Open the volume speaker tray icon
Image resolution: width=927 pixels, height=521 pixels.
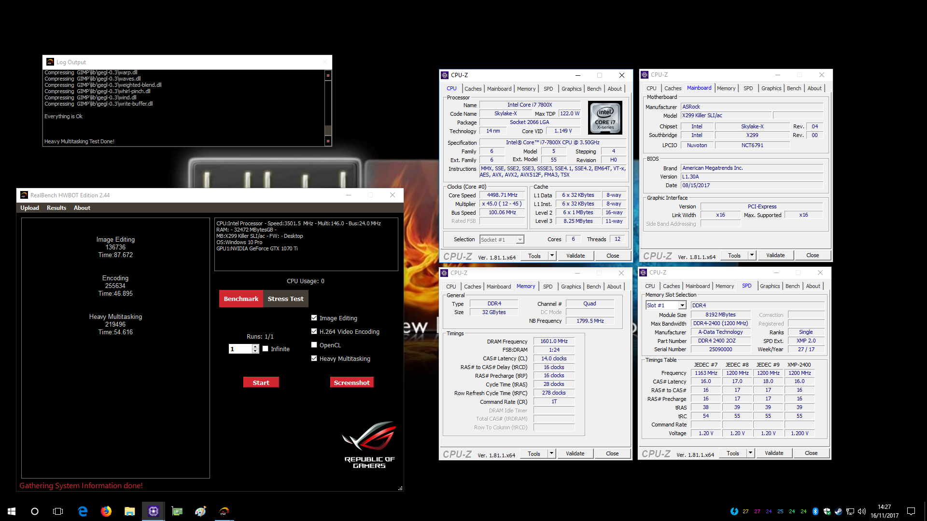[862, 511]
